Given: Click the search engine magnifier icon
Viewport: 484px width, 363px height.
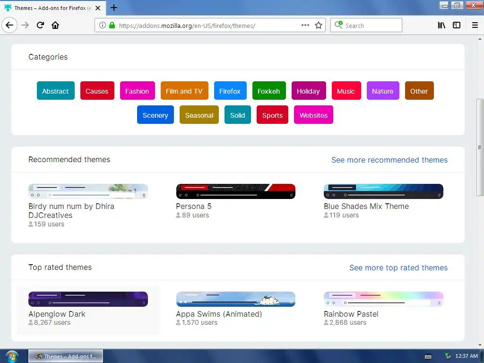Looking at the screenshot, I should click(x=338, y=25).
